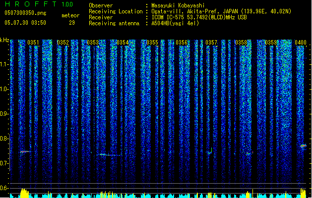Click the green vertical echo spike at 0357
This screenshot has width=312, height=198.
click(x=211, y=150)
